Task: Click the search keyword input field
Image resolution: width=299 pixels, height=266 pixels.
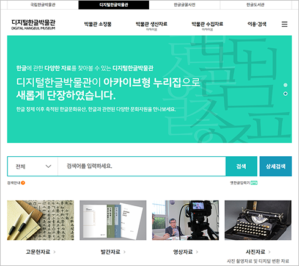Action: pyautogui.click(x=142, y=167)
